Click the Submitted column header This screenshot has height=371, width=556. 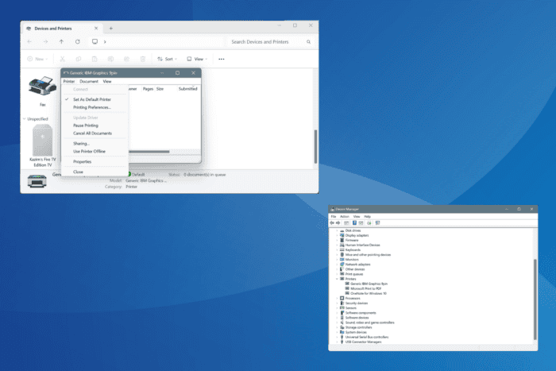(x=188, y=89)
